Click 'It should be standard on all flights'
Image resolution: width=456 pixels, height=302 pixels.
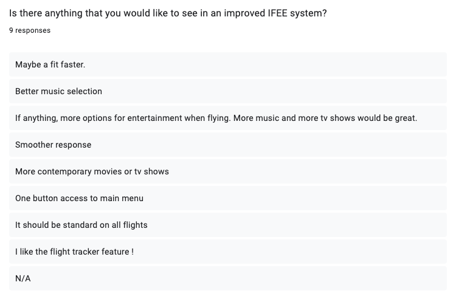pos(228,225)
